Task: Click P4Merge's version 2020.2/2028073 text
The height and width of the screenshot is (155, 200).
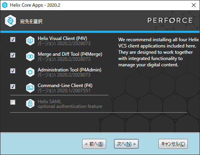Action: [x=64, y=59]
